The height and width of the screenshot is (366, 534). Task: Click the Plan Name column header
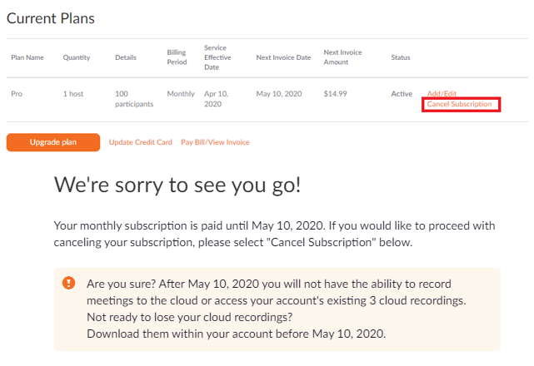point(27,57)
